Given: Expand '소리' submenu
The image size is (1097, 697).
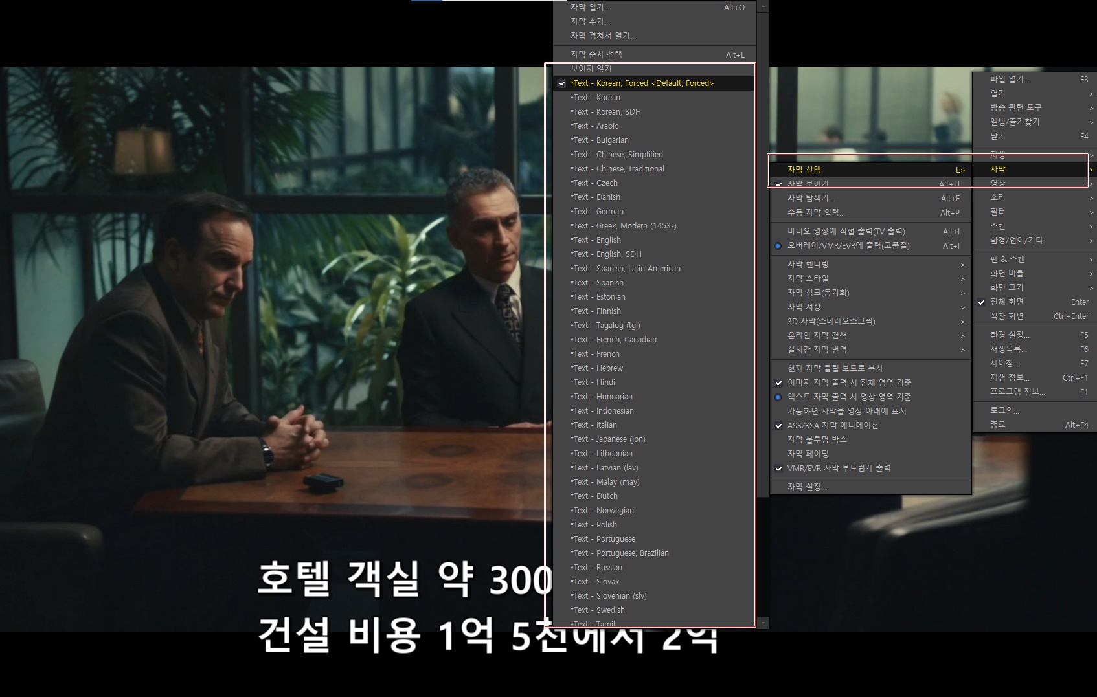Looking at the screenshot, I should click(1034, 197).
